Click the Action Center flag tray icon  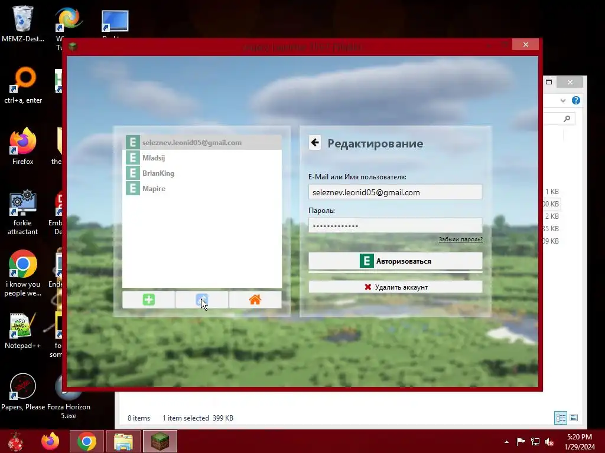521,441
